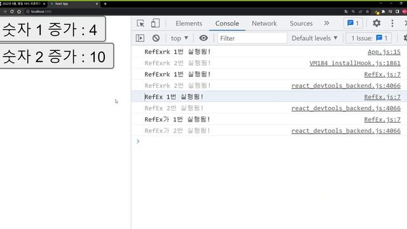Viewport: 407px width, 229px height.
Task: Open the Sources tab
Action: pos(301,24)
